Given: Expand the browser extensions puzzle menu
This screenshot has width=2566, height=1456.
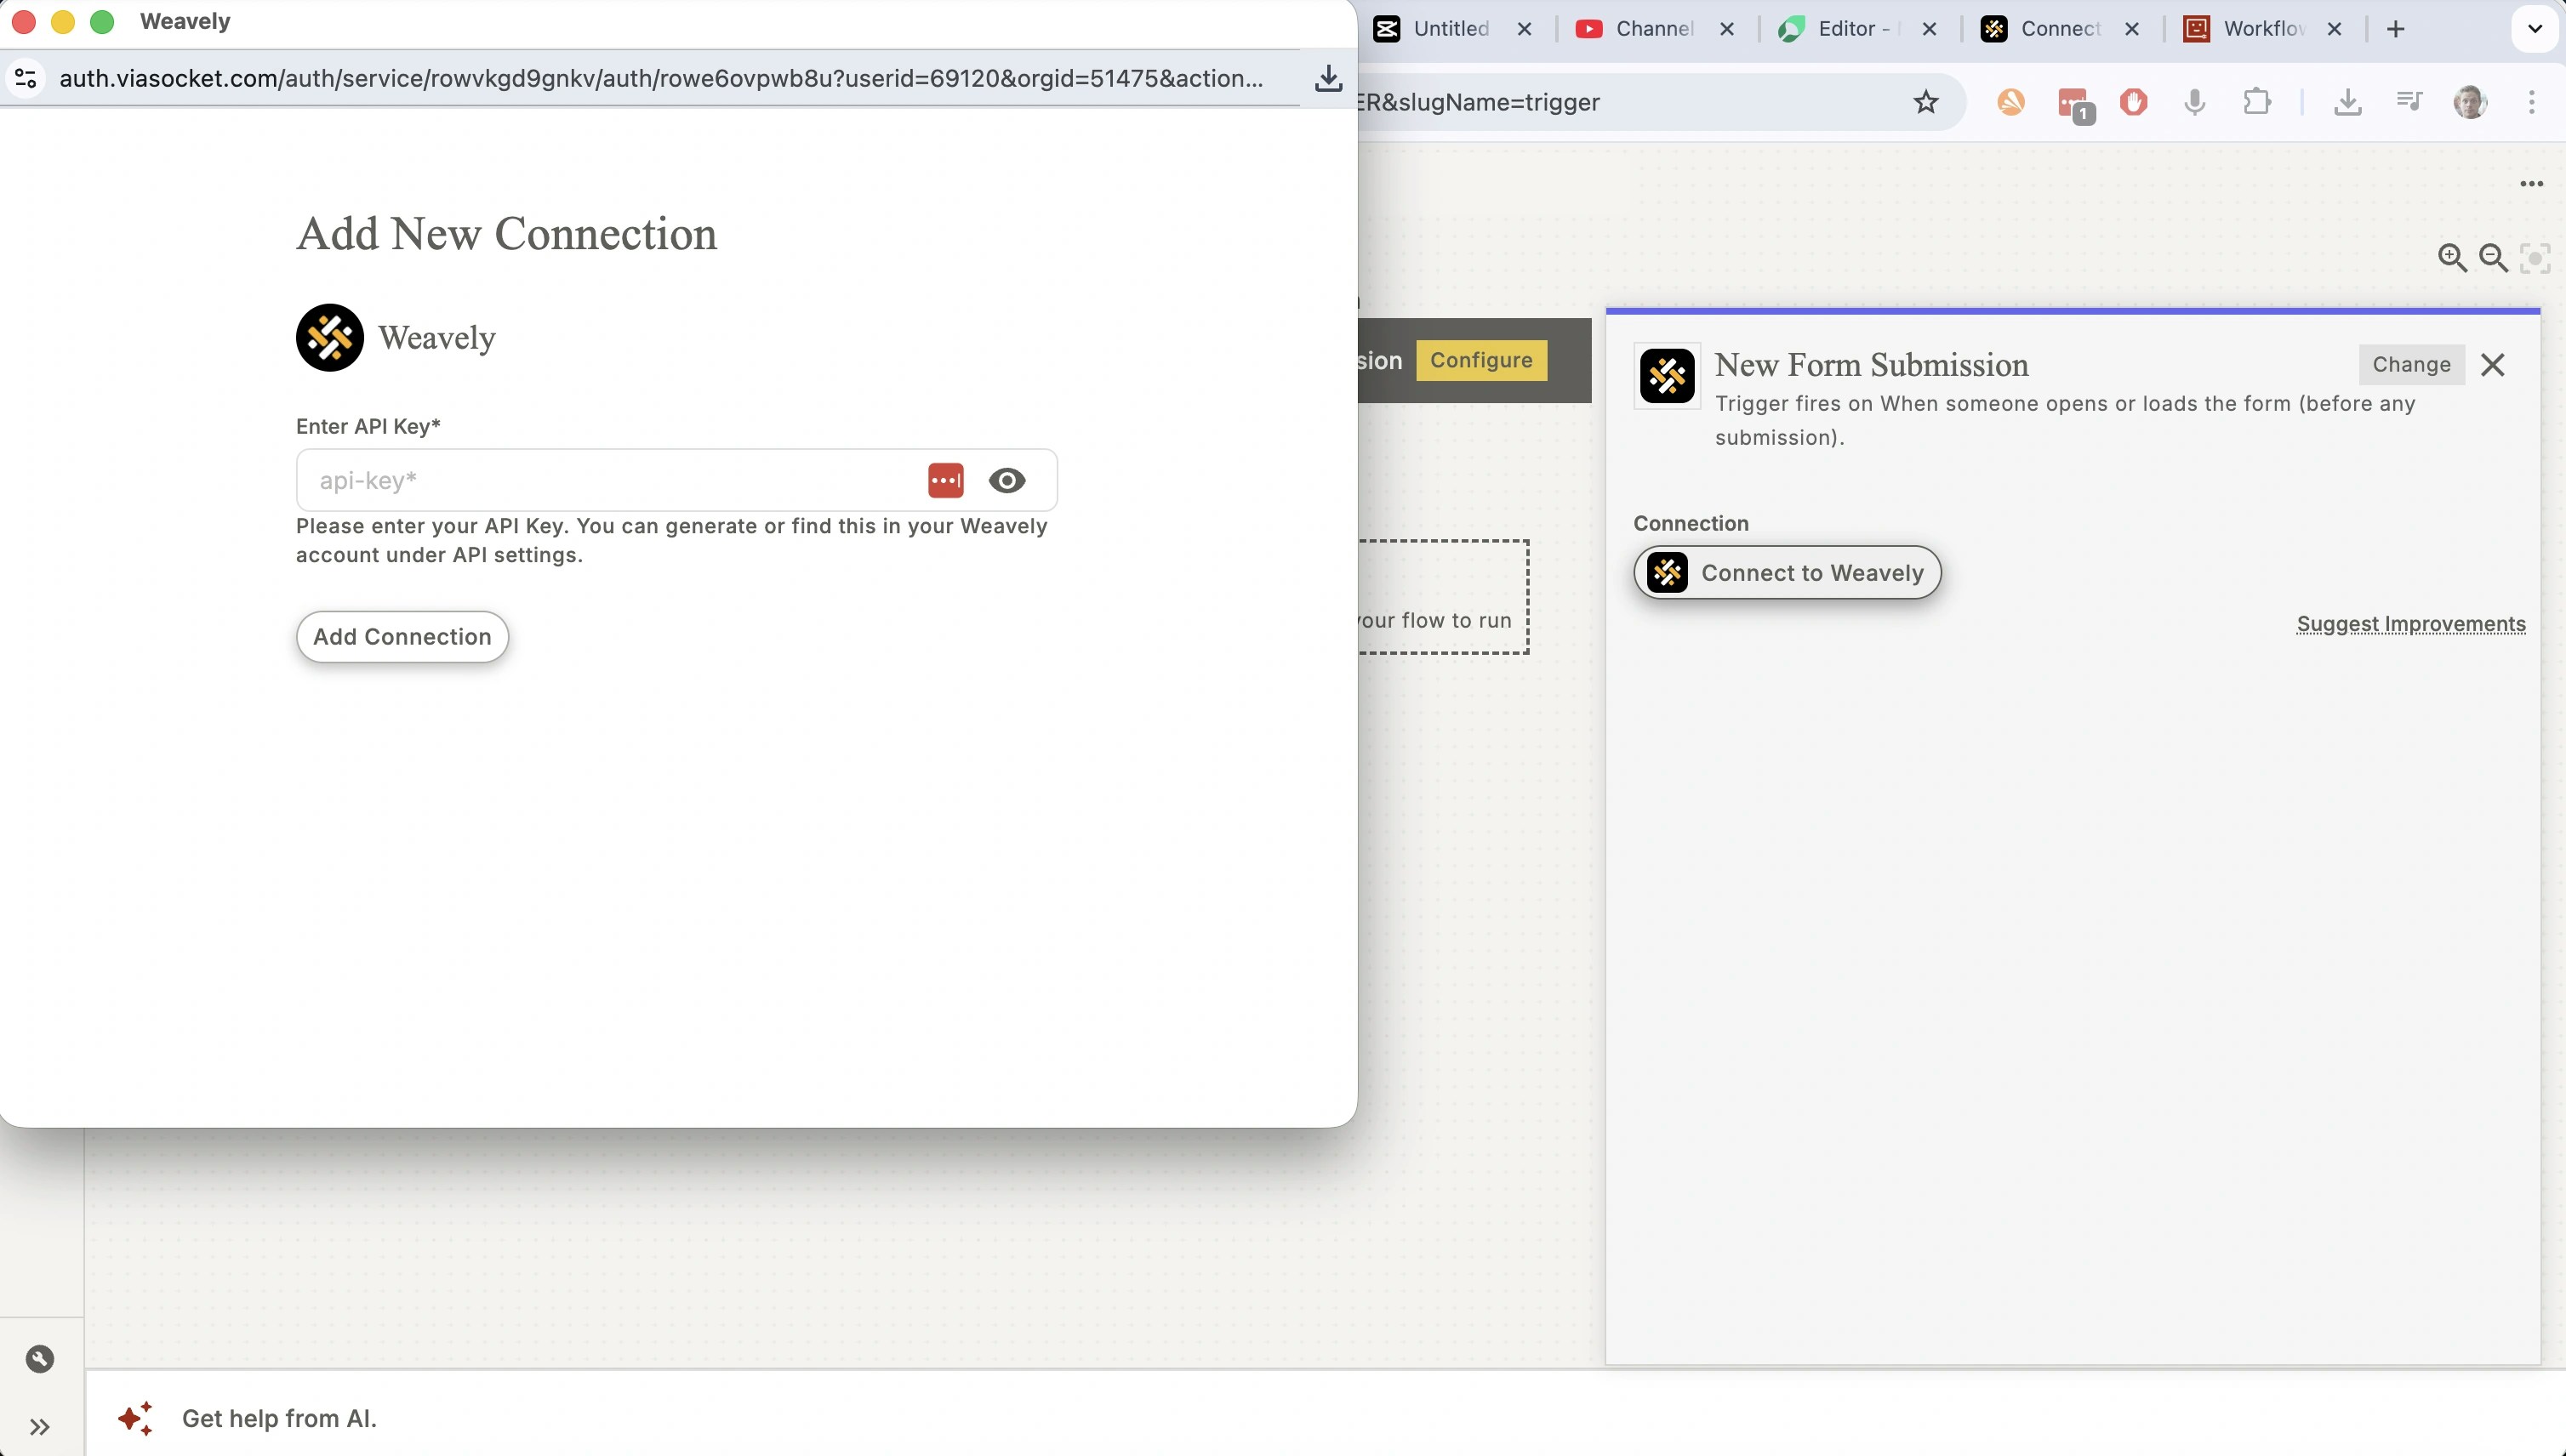Looking at the screenshot, I should click(2258, 102).
